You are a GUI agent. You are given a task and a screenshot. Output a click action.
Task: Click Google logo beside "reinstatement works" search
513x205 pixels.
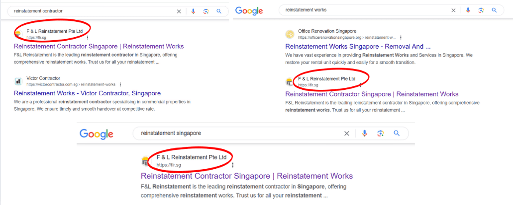(249, 11)
